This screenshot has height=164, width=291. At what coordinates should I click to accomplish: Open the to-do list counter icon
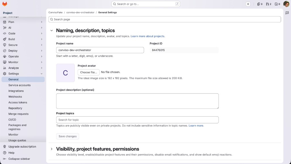click(277, 4)
